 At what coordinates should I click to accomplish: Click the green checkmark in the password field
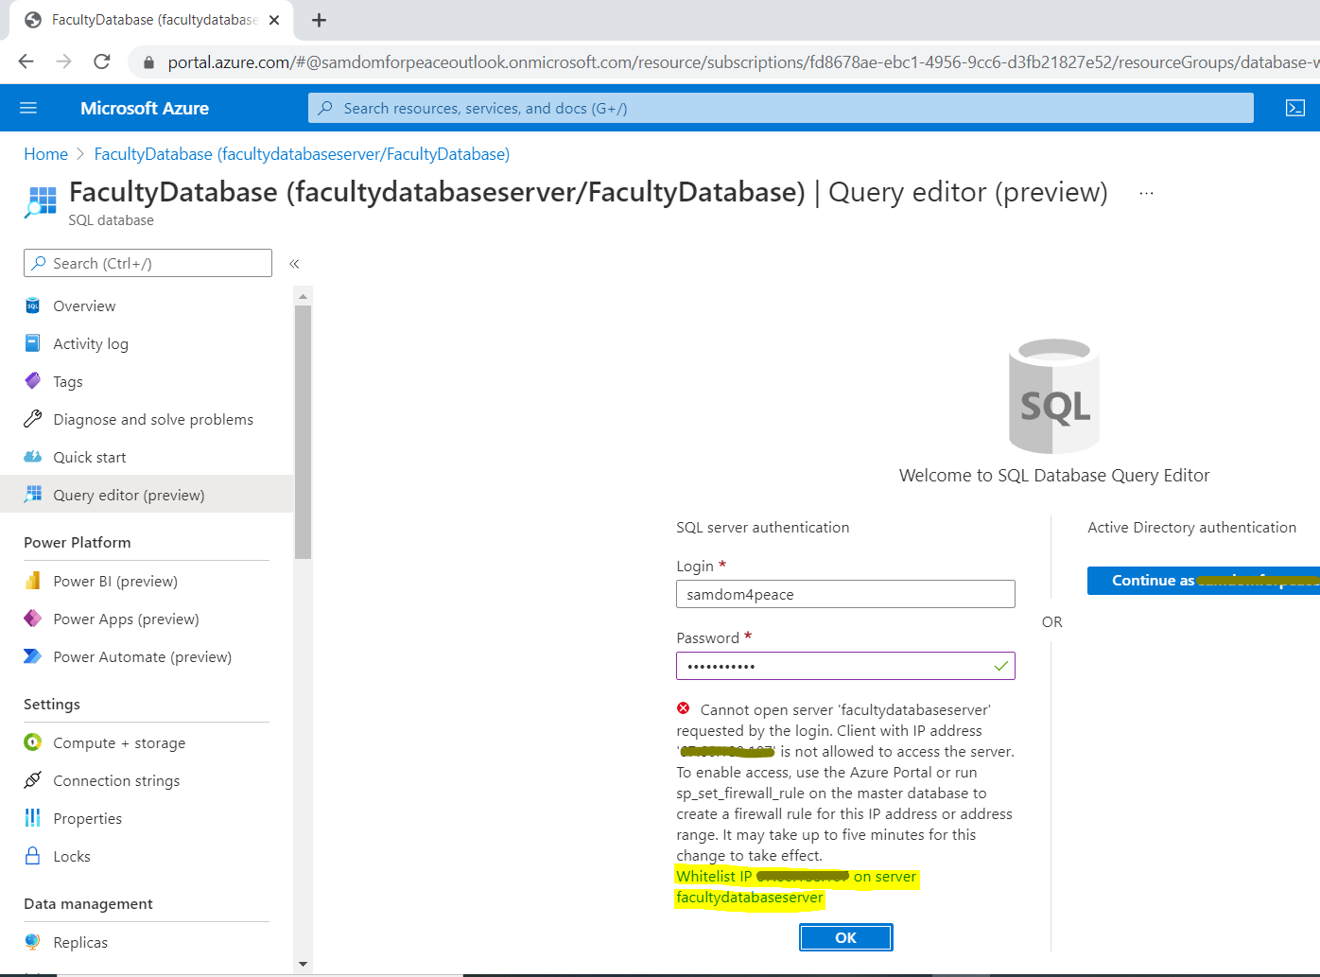tap(1001, 666)
